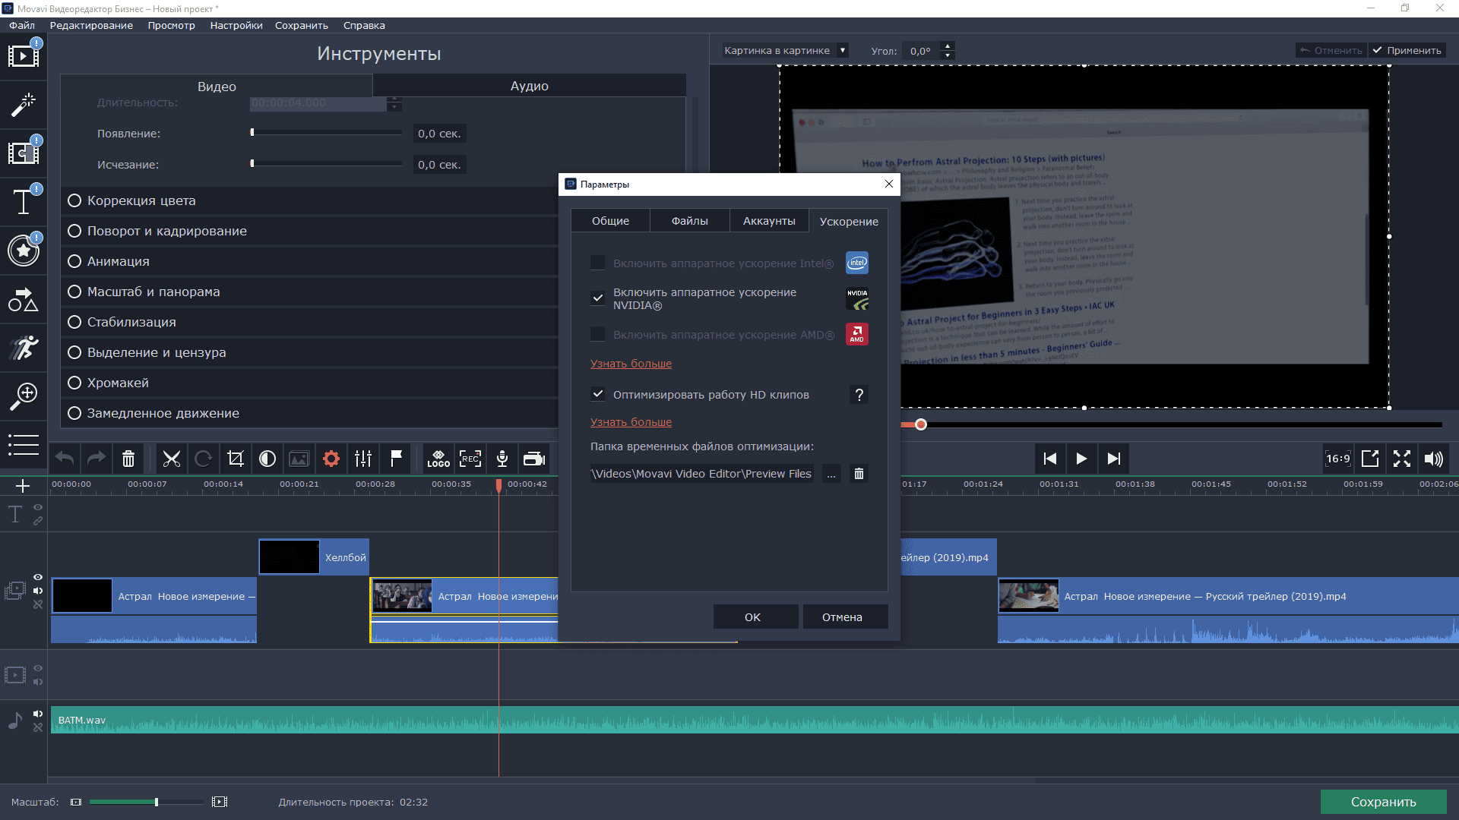Toggle the optimize HD clips checkbox
The height and width of the screenshot is (820, 1459).
click(598, 395)
